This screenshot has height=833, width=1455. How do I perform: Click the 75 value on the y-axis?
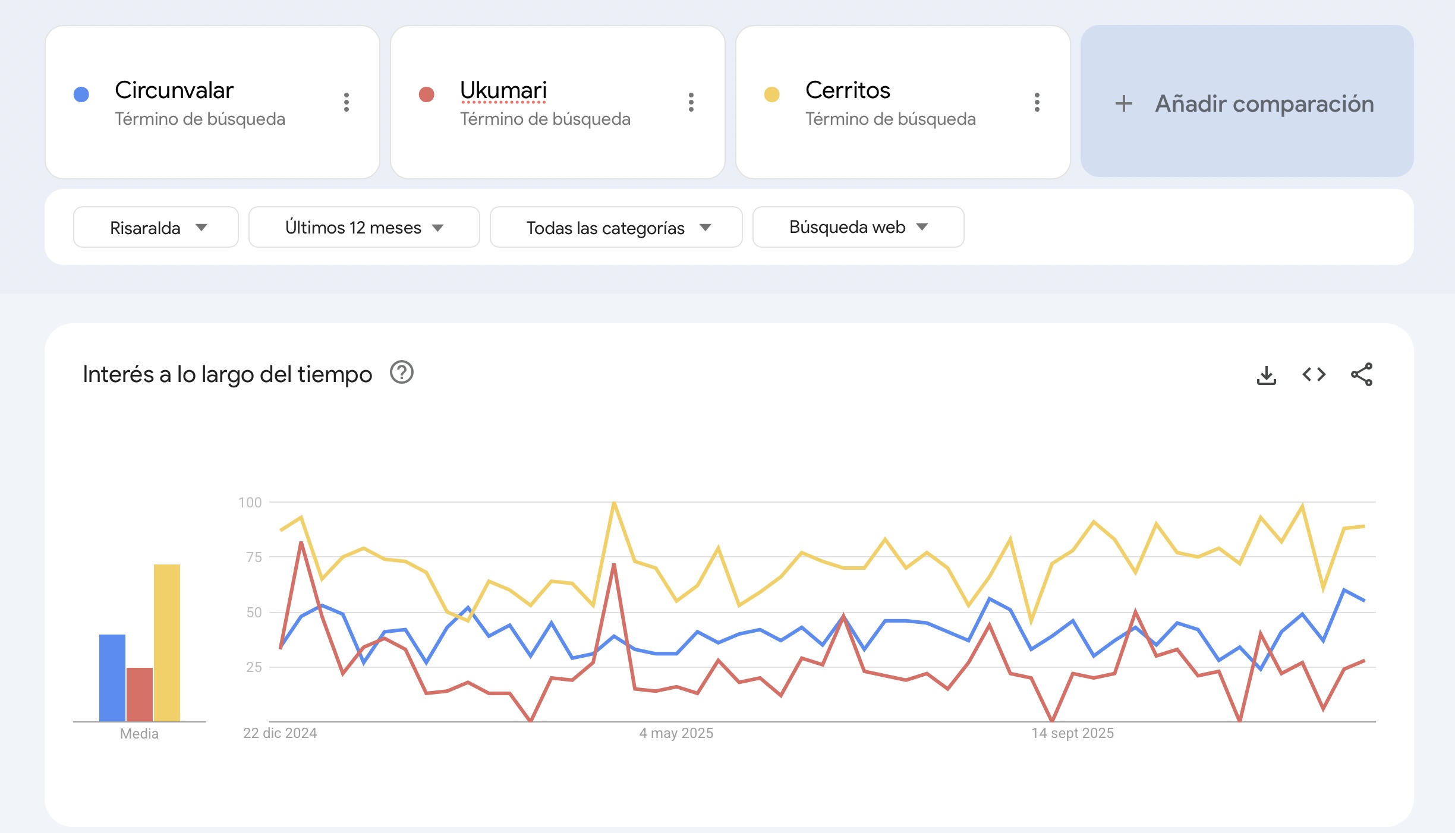pos(254,557)
